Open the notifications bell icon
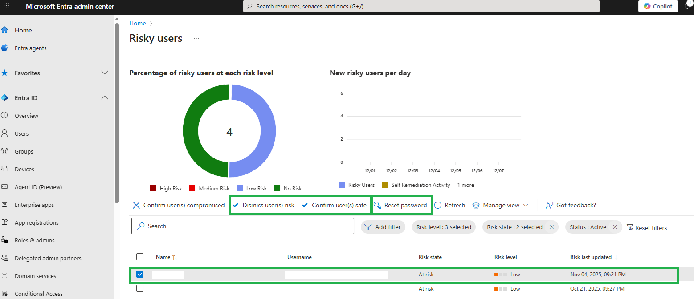 [687, 6]
